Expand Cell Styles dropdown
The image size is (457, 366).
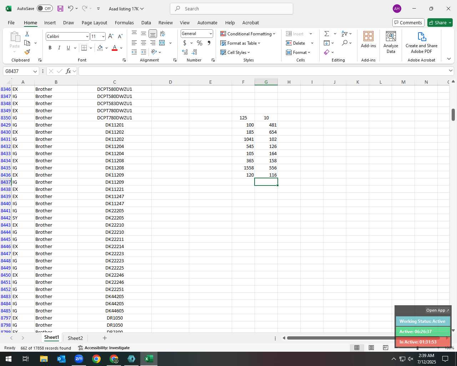pos(248,53)
